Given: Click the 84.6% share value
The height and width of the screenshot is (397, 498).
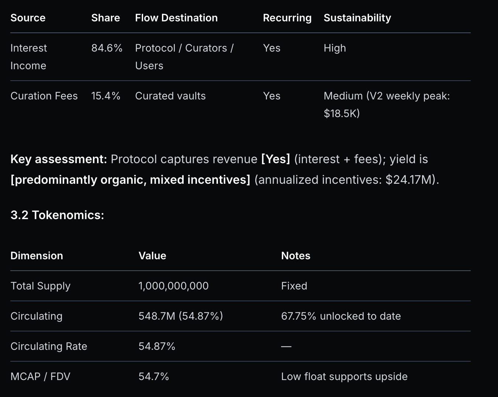Looking at the screenshot, I should [107, 48].
